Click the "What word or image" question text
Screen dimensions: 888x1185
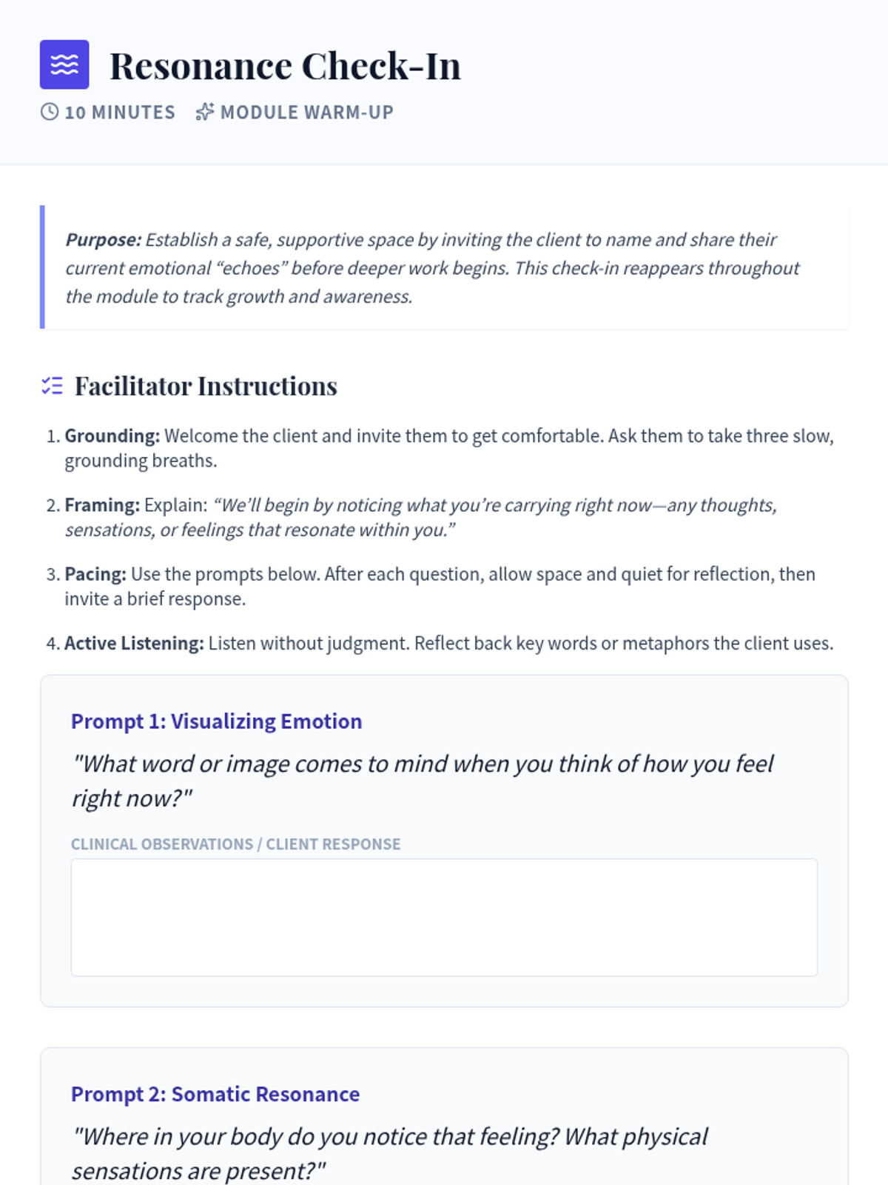coord(423,781)
